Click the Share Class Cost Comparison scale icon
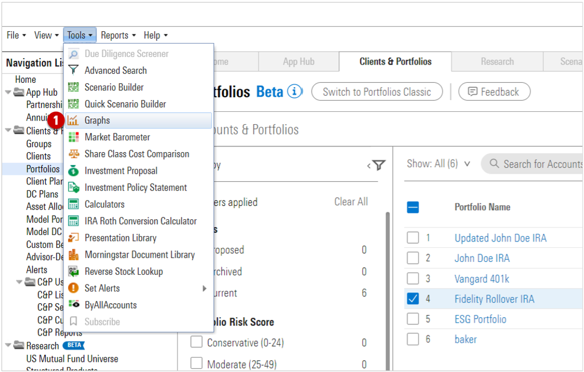This screenshot has width=584, height=372. (74, 154)
